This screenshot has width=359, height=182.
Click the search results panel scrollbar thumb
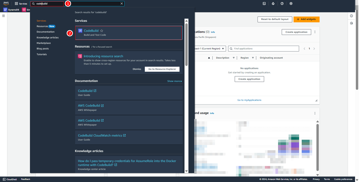click(186, 45)
